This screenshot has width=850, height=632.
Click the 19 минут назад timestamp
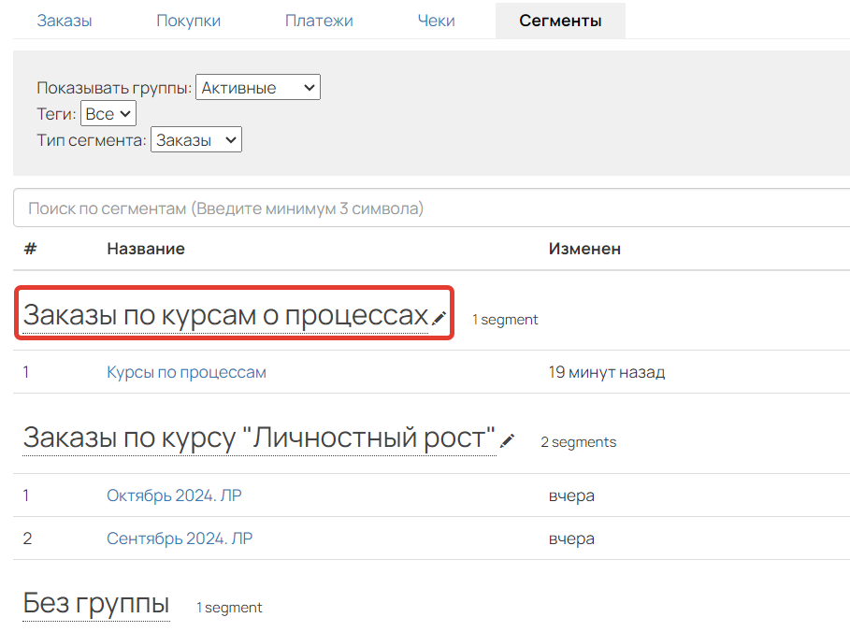tap(607, 372)
